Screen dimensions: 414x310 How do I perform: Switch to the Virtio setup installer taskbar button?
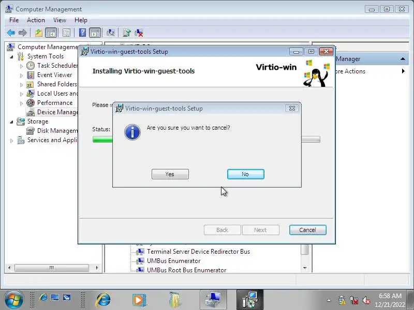coord(249,300)
